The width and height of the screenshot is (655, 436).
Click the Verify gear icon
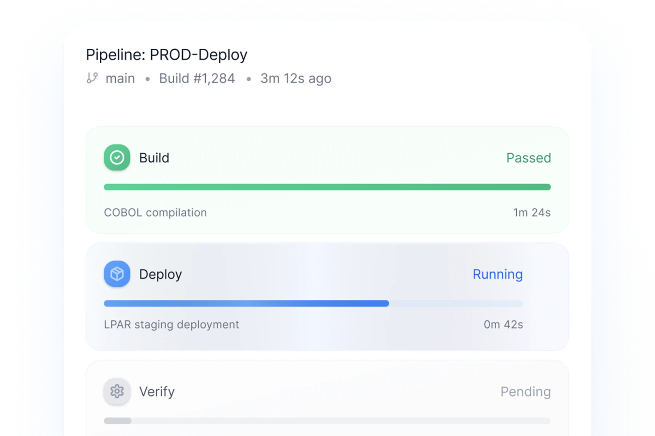(117, 391)
